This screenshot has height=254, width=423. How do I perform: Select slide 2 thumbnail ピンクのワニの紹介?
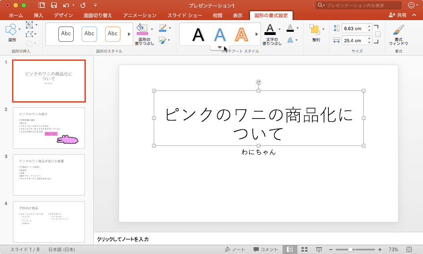[x=49, y=128]
